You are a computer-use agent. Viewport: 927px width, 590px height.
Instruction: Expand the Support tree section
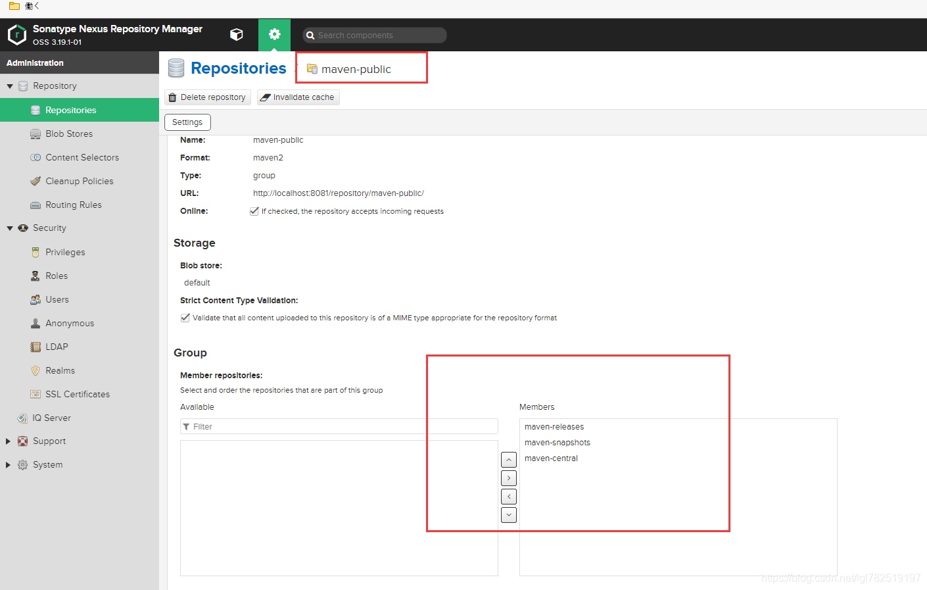9,441
